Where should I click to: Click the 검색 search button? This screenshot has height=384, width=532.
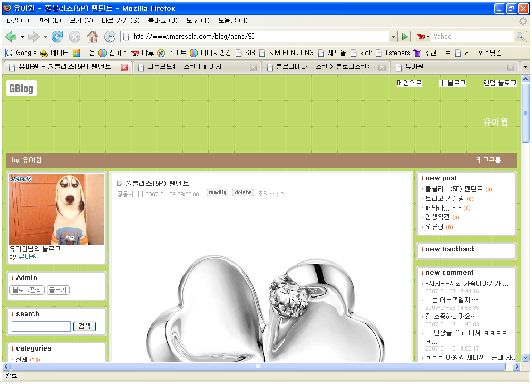85,326
